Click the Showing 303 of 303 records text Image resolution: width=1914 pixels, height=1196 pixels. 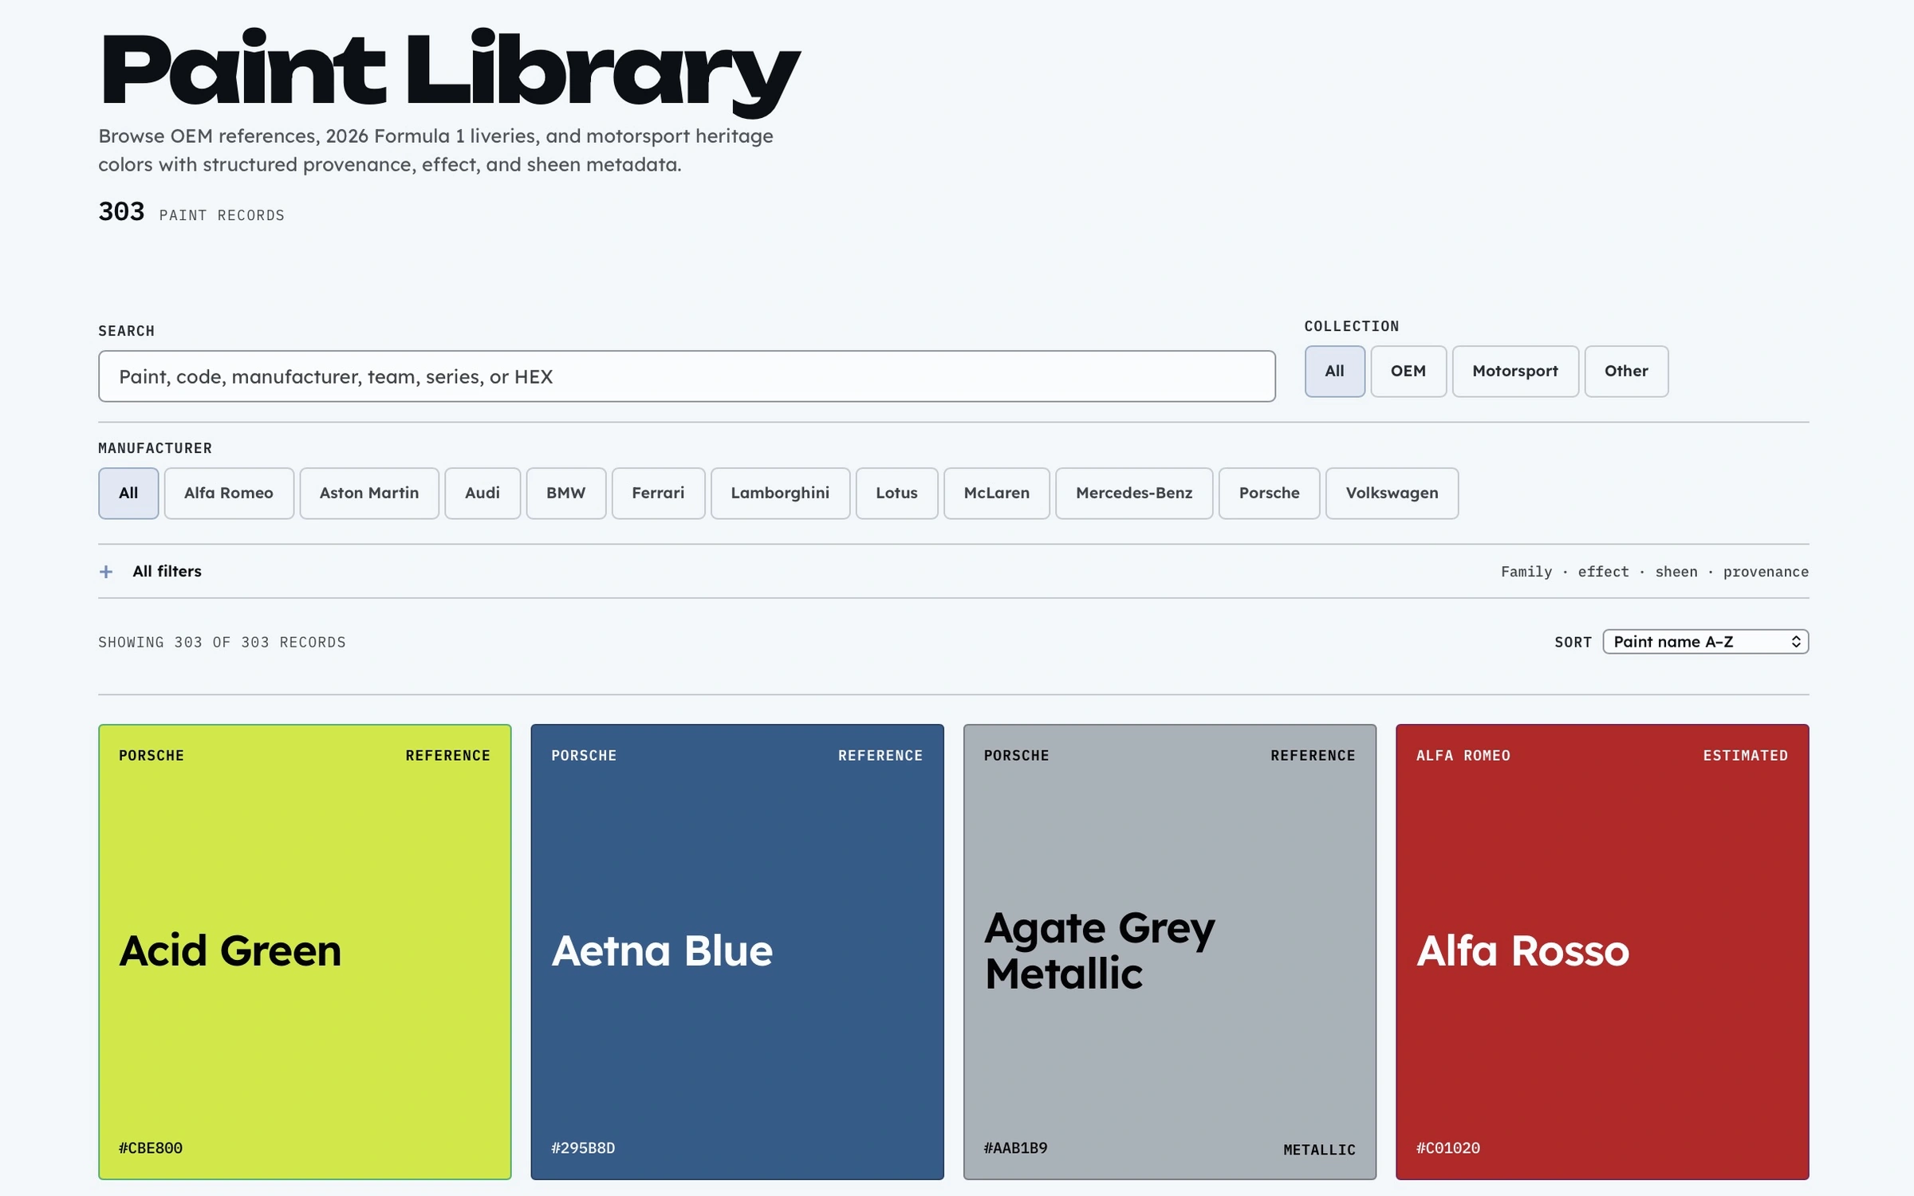tap(222, 642)
